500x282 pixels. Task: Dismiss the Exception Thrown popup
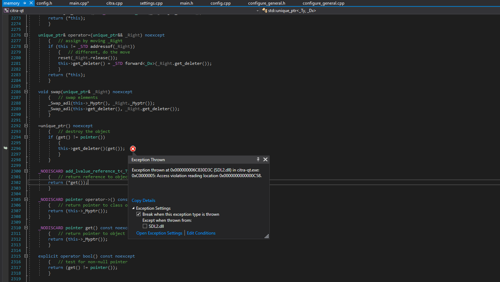coord(265,159)
